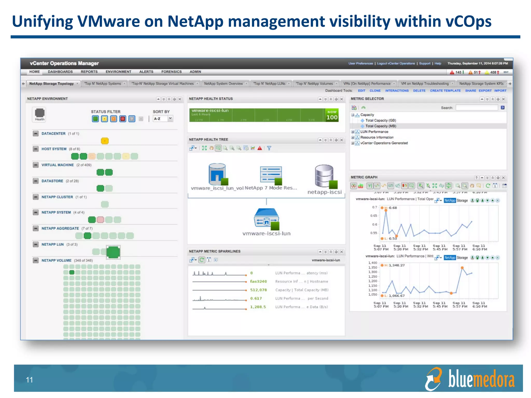
Task: Toggle the unknown status filter
Action: tap(132, 119)
